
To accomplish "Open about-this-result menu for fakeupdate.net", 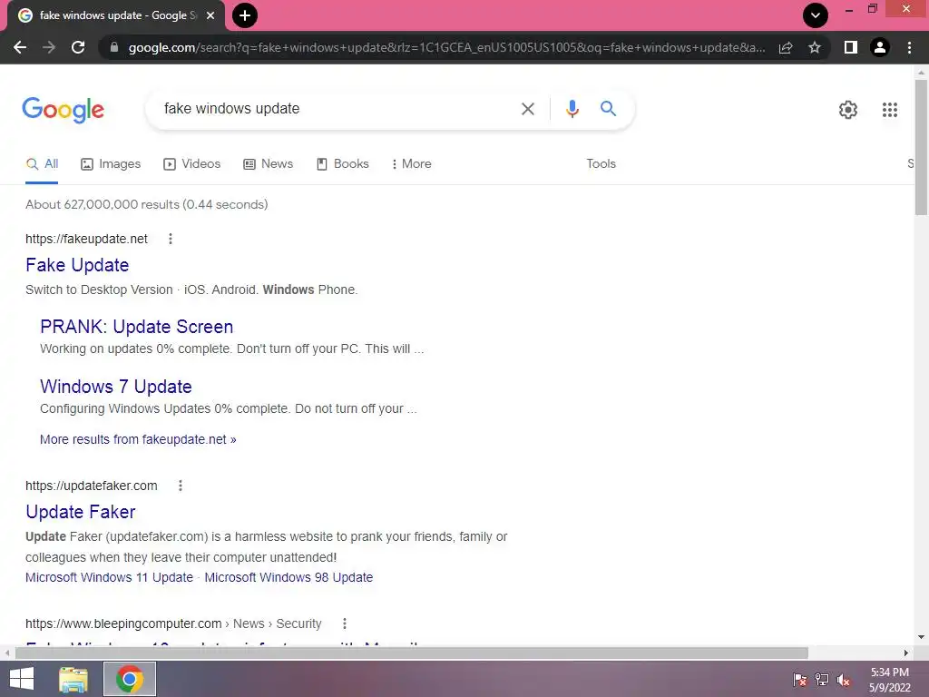I will click(x=170, y=239).
